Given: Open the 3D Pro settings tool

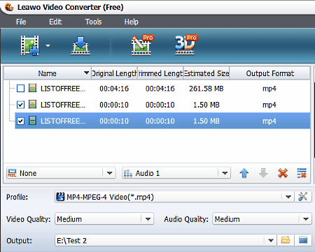Looking at the screenshot, I should coord(186,45).
